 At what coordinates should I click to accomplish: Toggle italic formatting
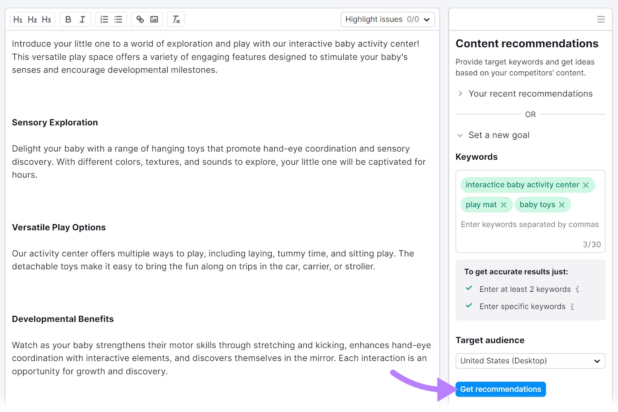click(82, 19)
